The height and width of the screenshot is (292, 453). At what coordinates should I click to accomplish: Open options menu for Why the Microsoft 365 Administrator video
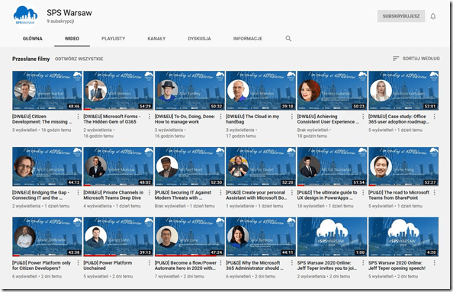(292, 263)
